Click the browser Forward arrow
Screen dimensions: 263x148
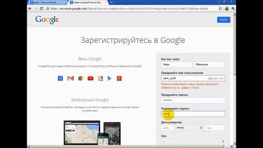pos(36,8)
